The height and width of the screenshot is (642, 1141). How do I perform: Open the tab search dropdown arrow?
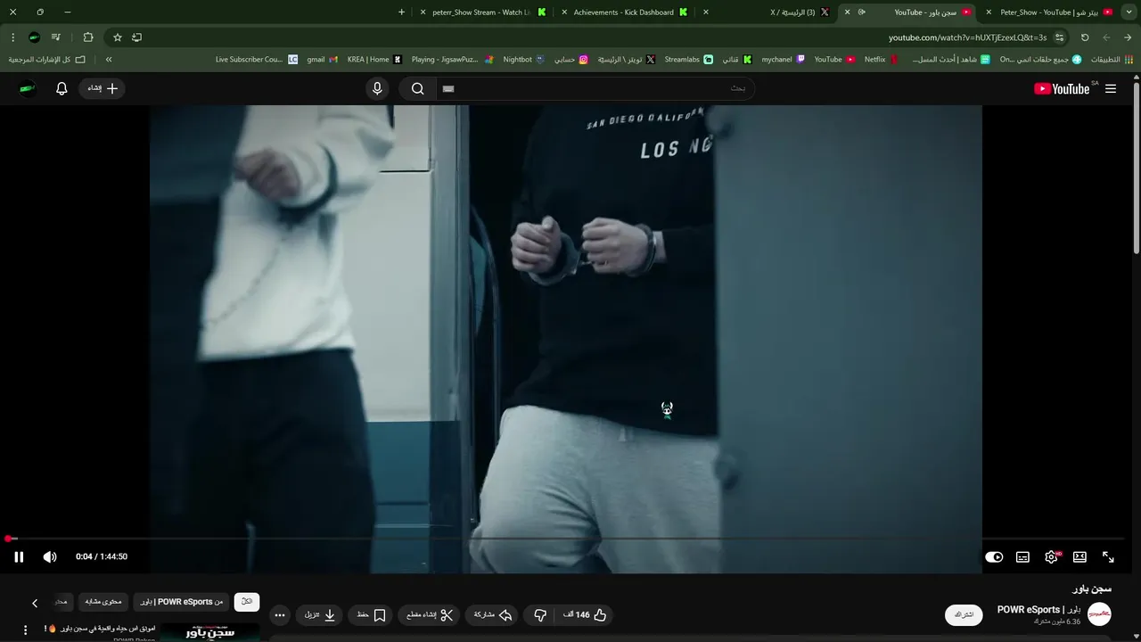[x=1128, y=12]
